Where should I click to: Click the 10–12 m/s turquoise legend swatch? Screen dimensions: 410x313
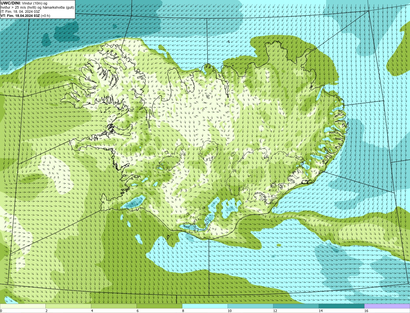pyautogui.click(x=250, y=306)
